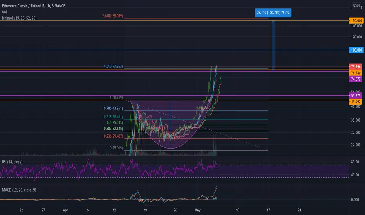Select the 0.618(38.481) Fibonacci level label
Image resolution: width=365 pixels, height=215 pixels.
[x=113, y=117]
